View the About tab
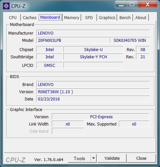 pos(141,17)
